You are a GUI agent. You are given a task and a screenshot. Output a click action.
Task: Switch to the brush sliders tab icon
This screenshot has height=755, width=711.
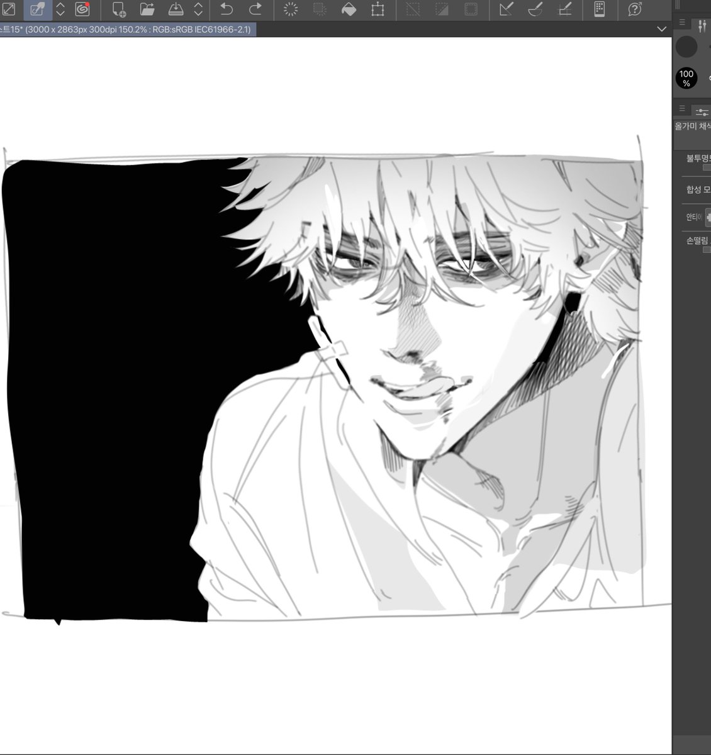(703, 25)
